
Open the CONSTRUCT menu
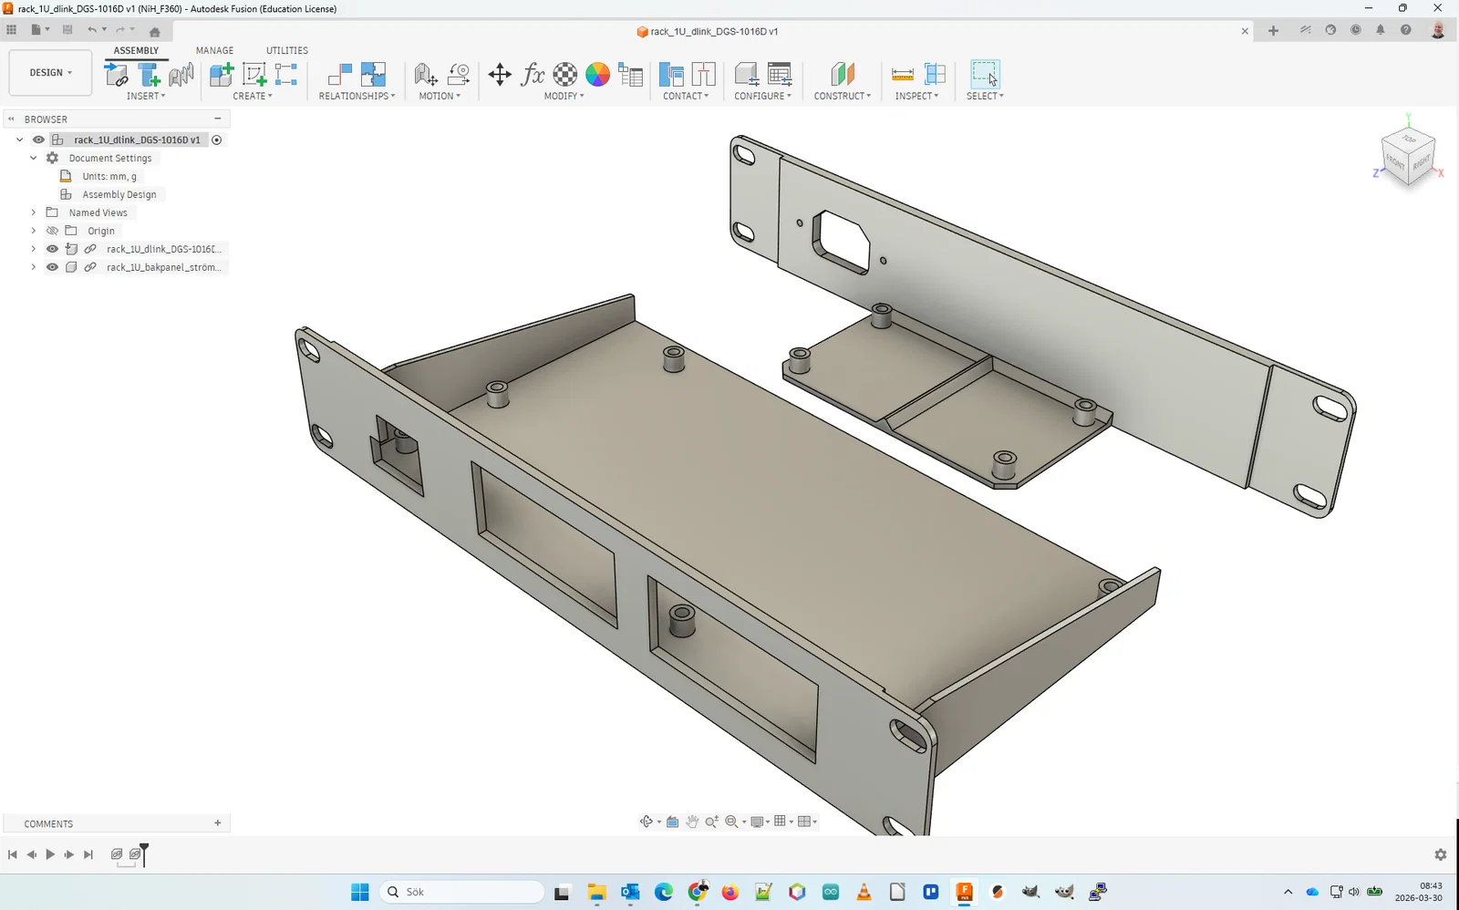pos(842,96)
